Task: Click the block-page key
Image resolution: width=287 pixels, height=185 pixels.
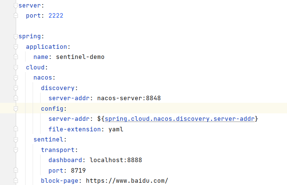Action: point(60,181)
